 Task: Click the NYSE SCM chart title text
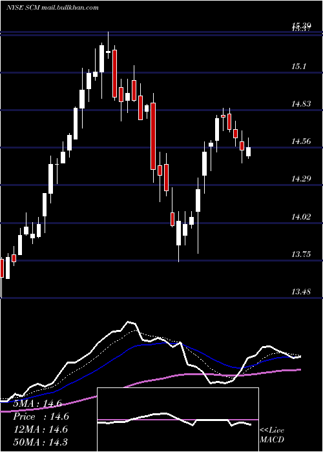(x=52, y=8)
